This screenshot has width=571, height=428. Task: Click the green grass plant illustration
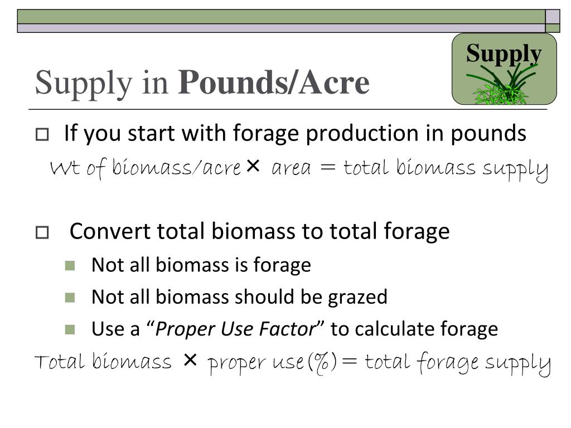(501, 85)
